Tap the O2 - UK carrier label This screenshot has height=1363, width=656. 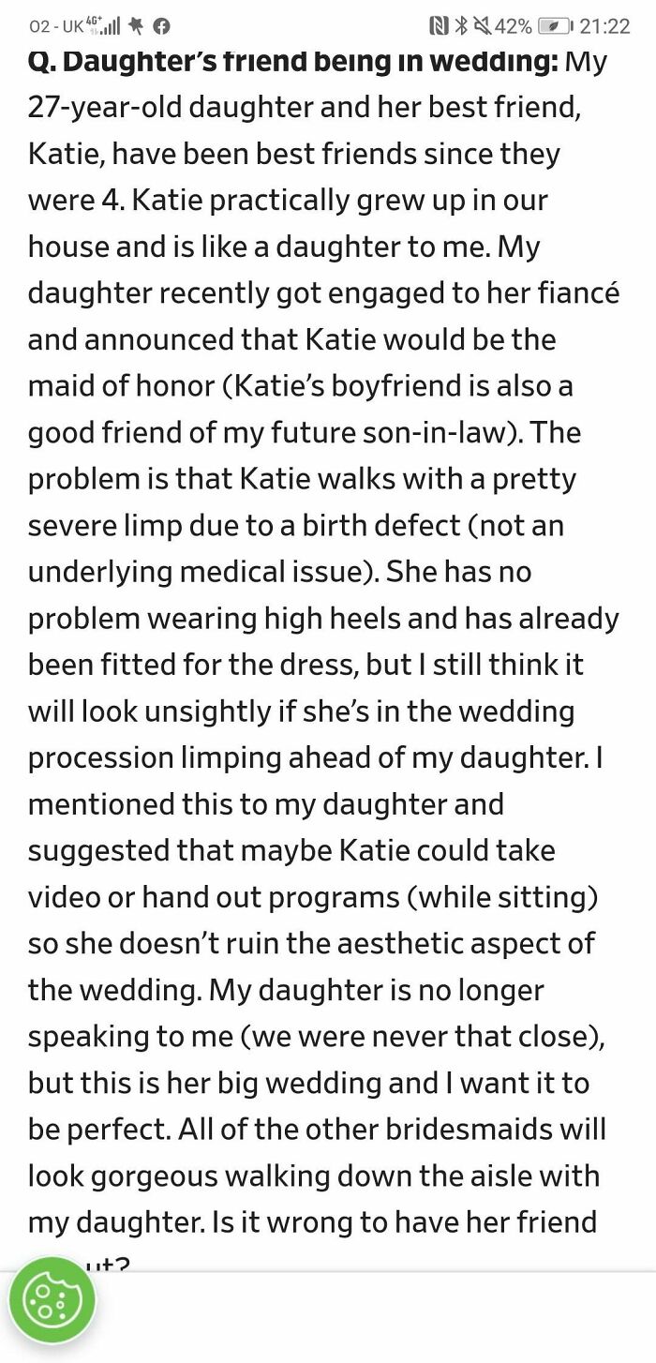tap(54, 26)
